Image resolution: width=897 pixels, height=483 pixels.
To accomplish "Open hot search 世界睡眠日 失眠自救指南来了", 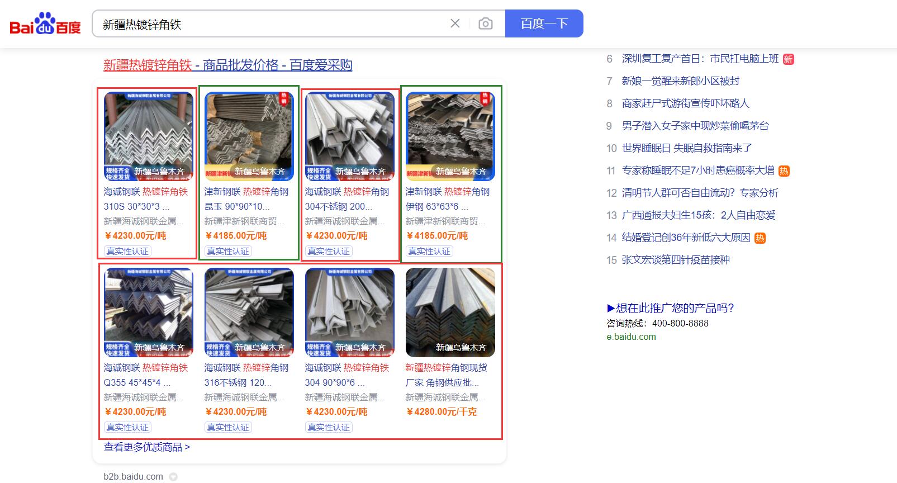I will click(x=687, y=148).
